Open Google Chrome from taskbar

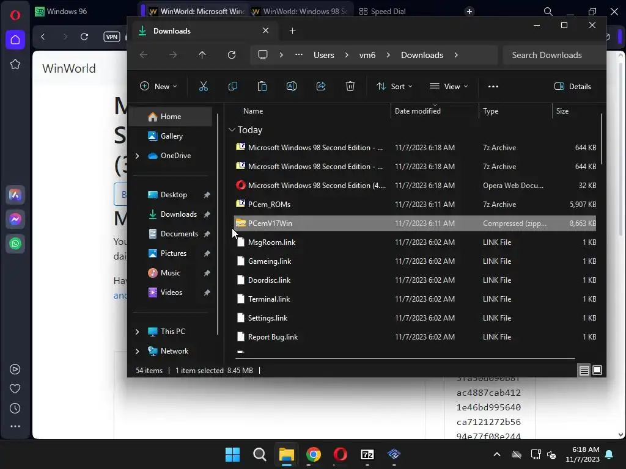pyautogui.click(x=314, y=454)
